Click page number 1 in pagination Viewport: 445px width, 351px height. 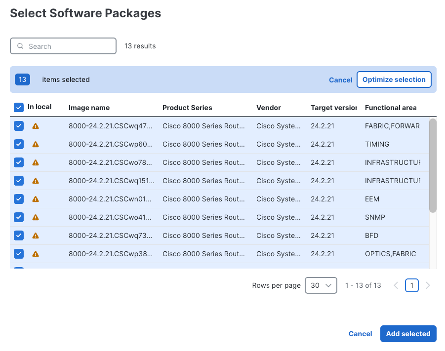tap(412, 285)
